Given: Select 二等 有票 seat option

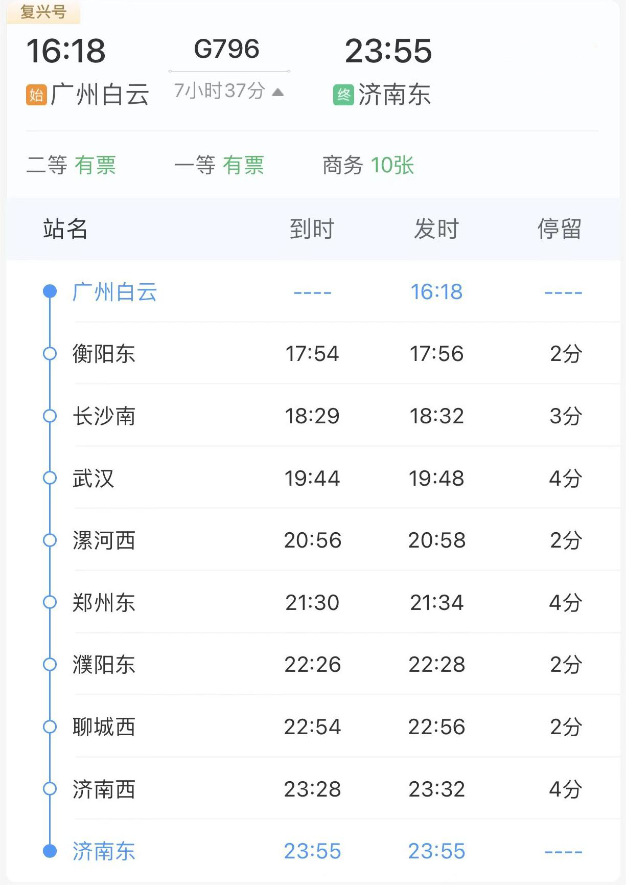Looking at the screenshot, I should click(x=72, y=165).
